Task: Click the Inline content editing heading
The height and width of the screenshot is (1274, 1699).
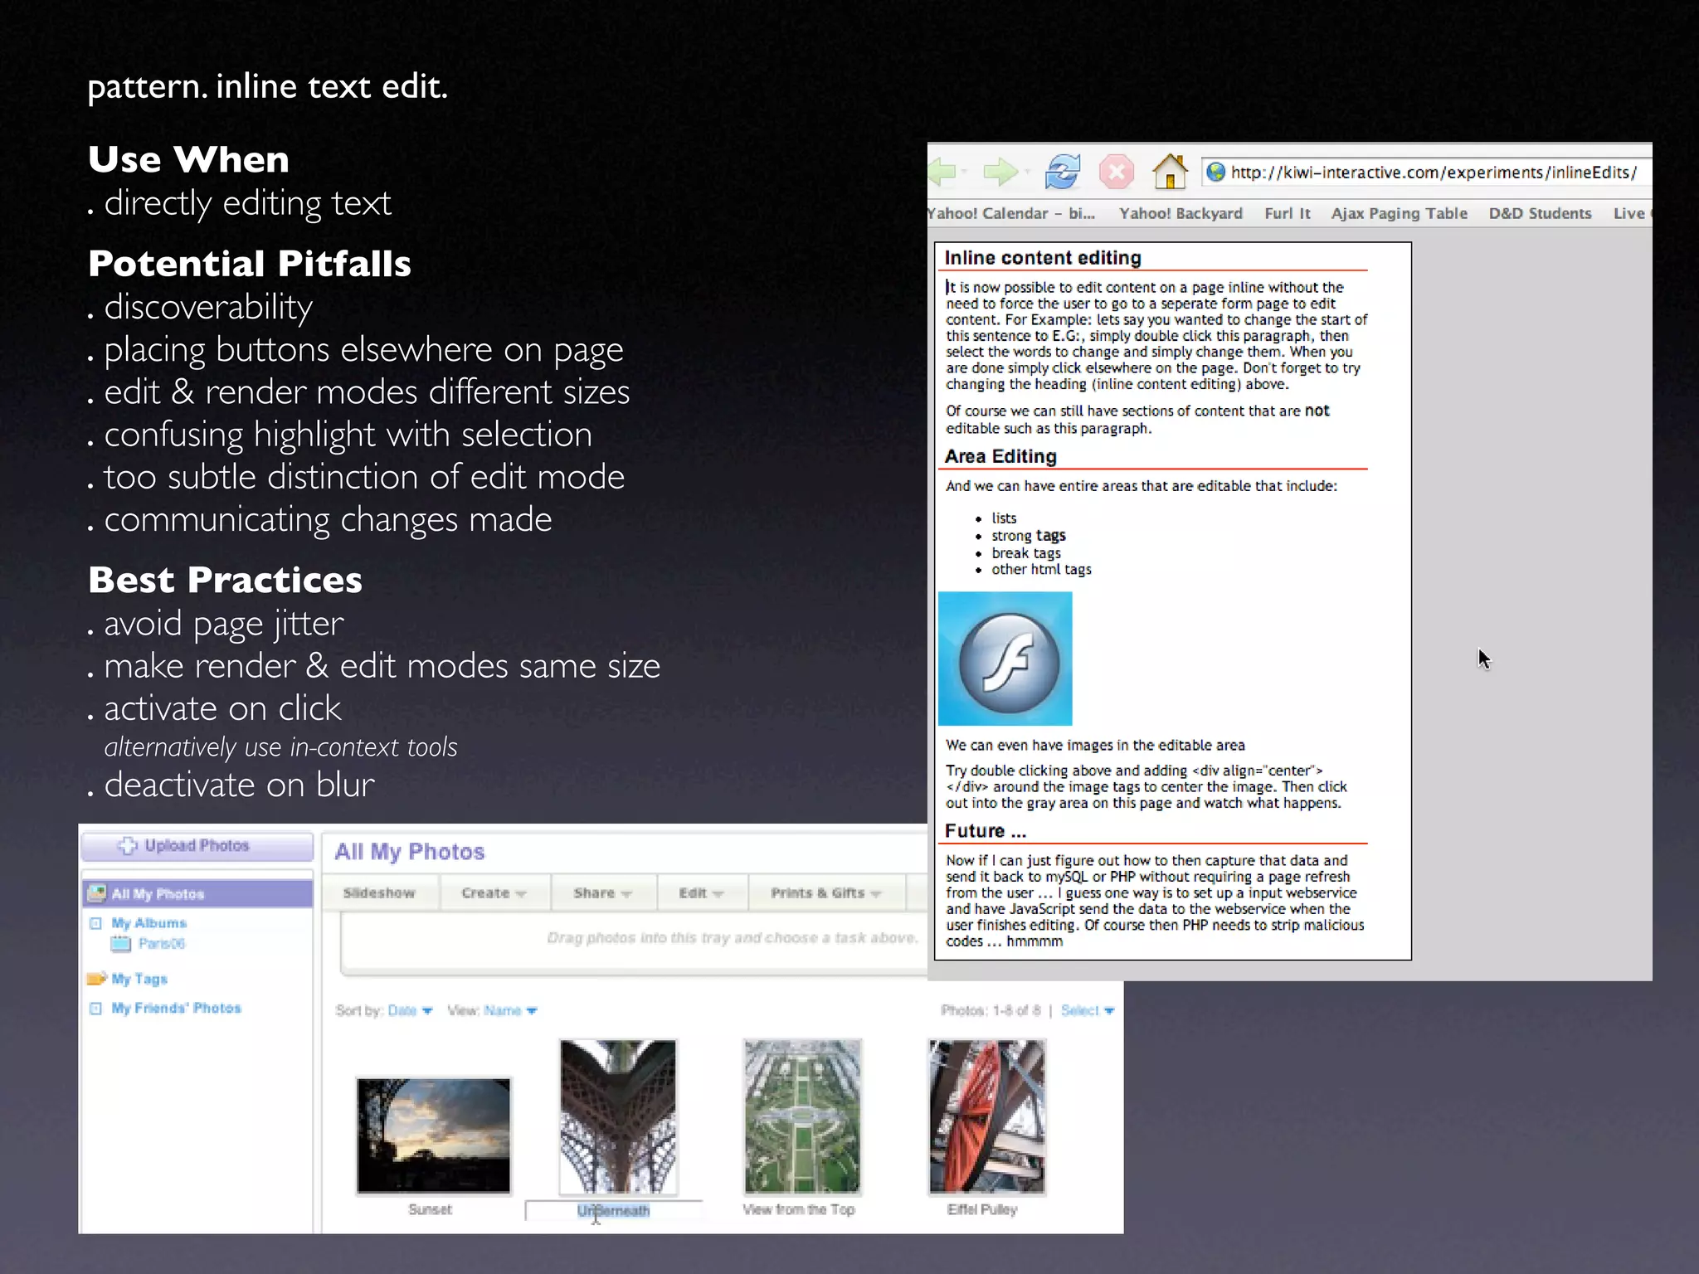Action: click(1043, 258)
